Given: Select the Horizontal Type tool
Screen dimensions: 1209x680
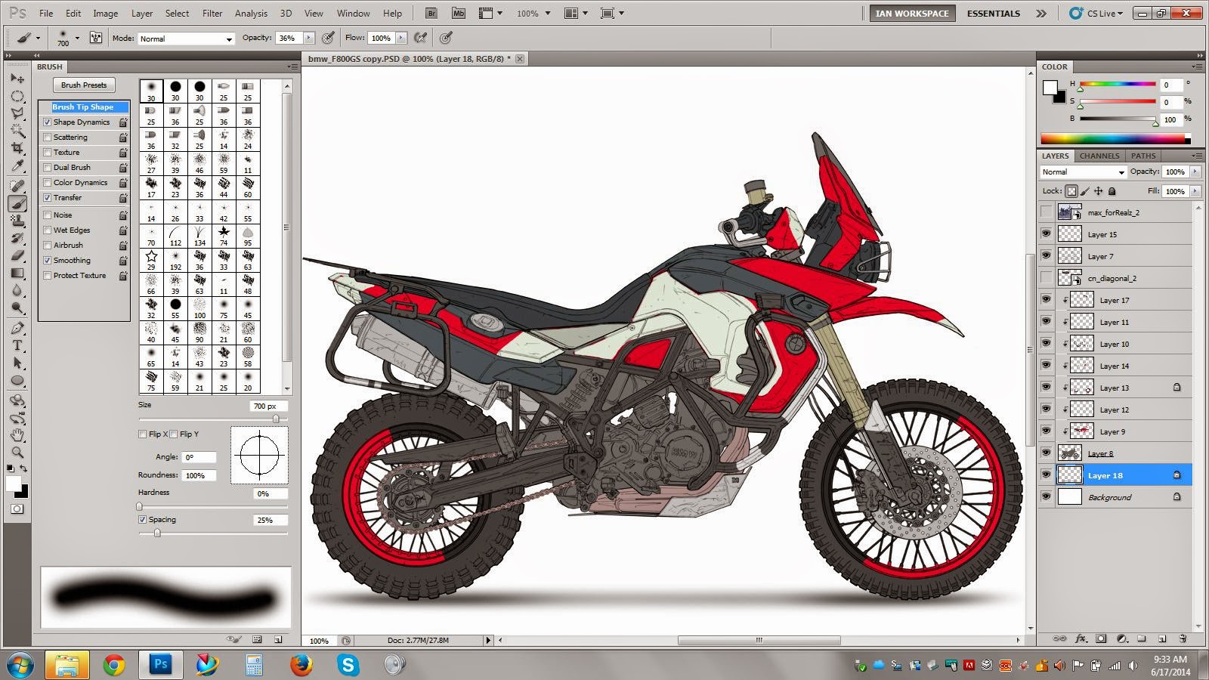Looking at the screenshot, I should [x=17, y=345].
